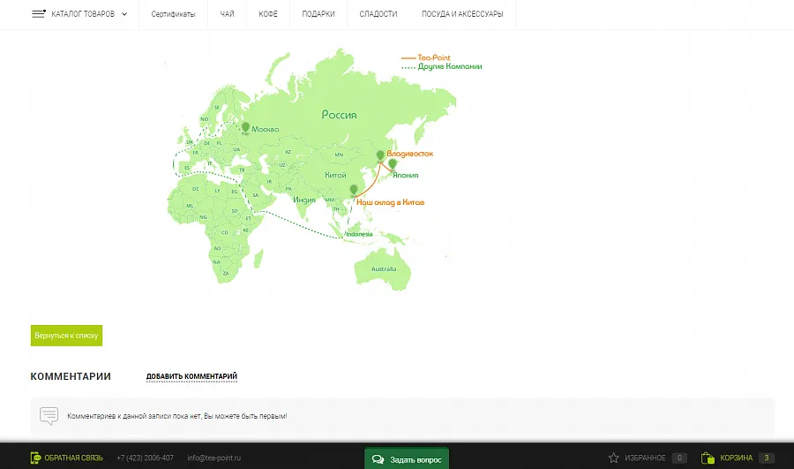Open the Обратная связь link
The width and height of the screenshot is (794, 469).
click(73, 458)
